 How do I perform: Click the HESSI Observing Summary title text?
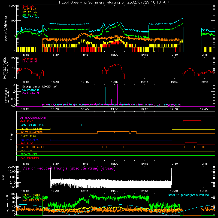click(x=116, y=2)
